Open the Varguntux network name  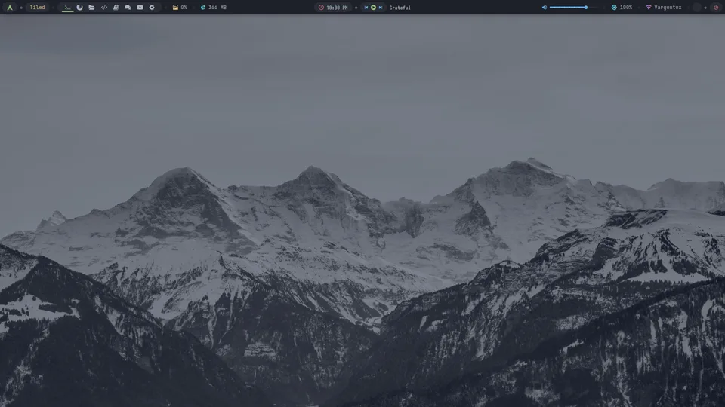coord(668,8)
